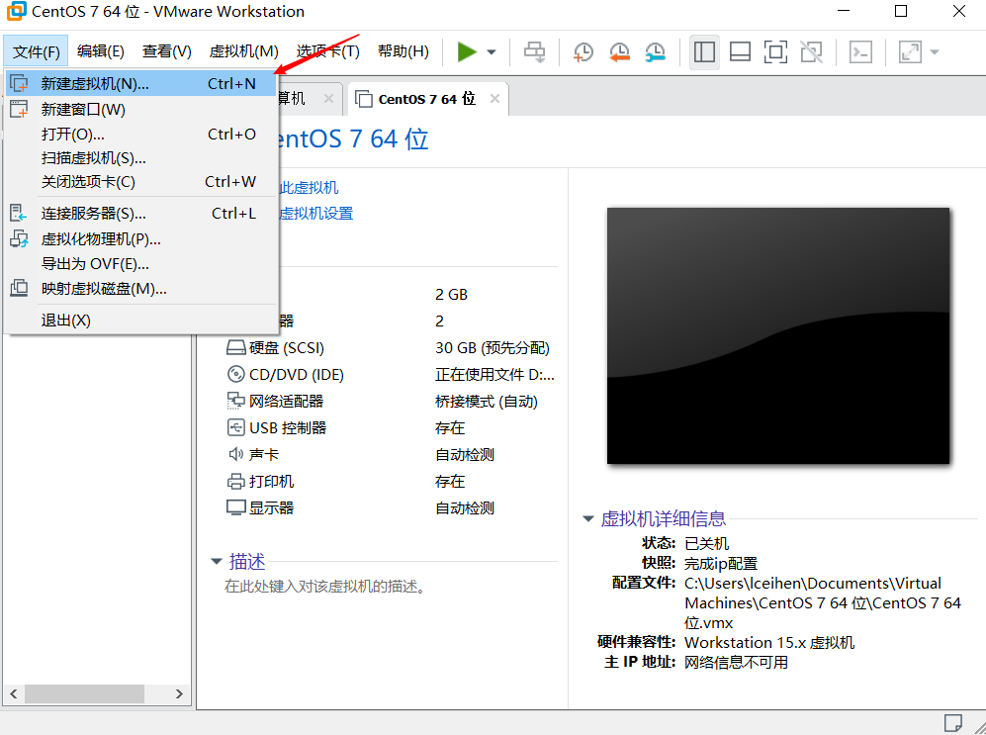Choose 新建窗口(W) from the file menu
This screenshot has height=735, width=986.
point(142,110)
